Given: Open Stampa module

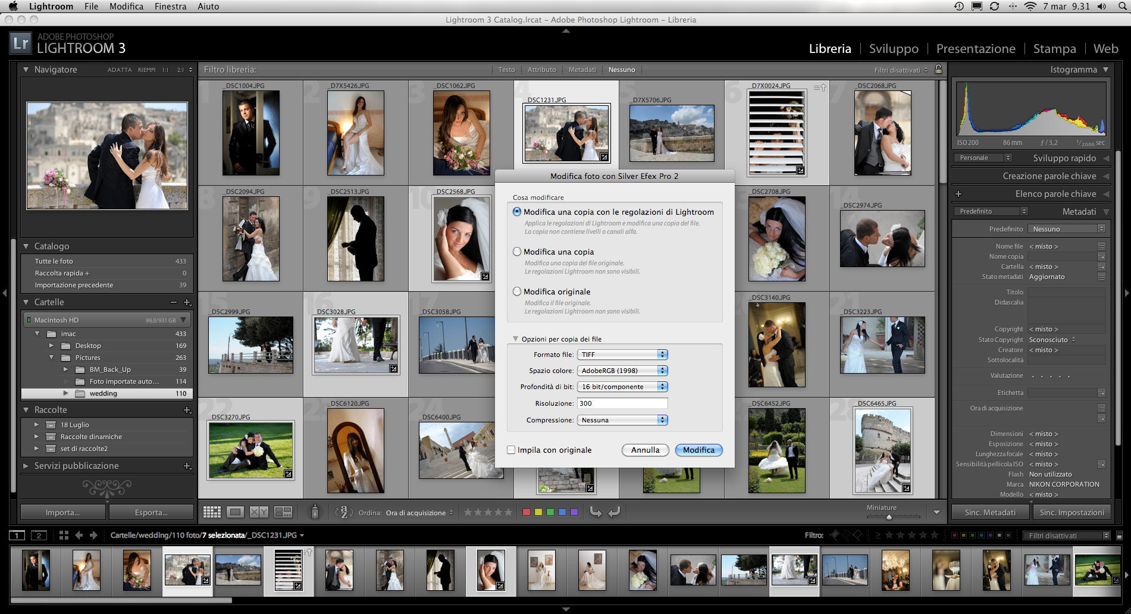Looking at the screenshot, I should (x=1054, y=49).
